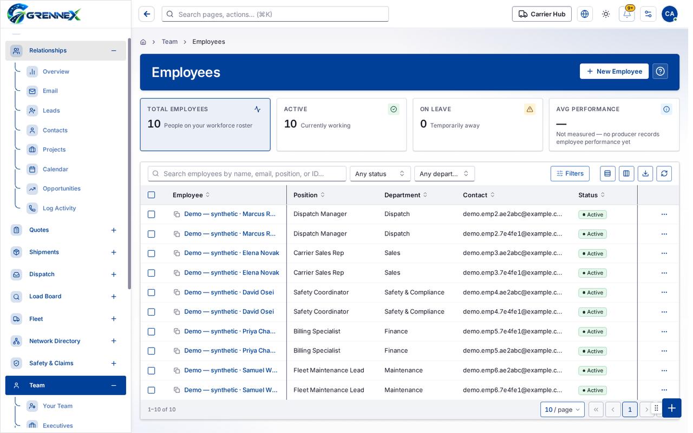
Task: Collapse the Relationships sidebar section
Action: point(114,51)
